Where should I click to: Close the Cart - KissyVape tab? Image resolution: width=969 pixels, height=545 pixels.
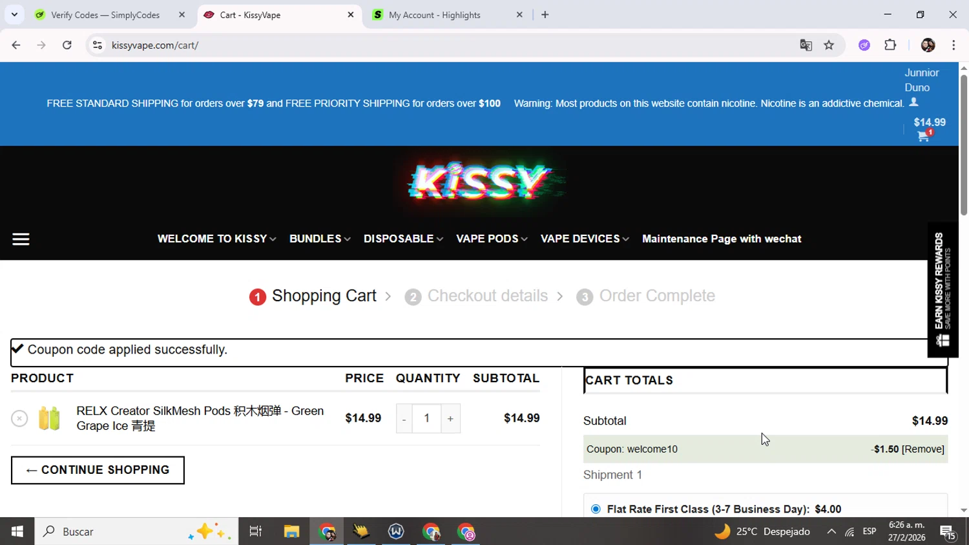pos(351,15)
